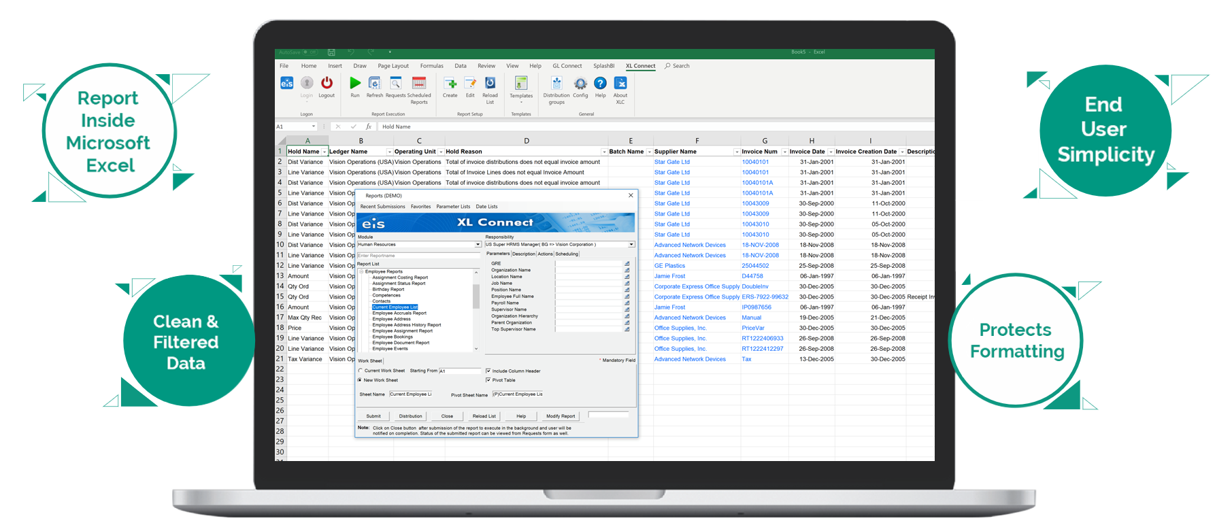This screenshot has width=1232, height=527.
Task: Click the Starting From cell field
Action: pyautogui.click(x=460, y=371)
